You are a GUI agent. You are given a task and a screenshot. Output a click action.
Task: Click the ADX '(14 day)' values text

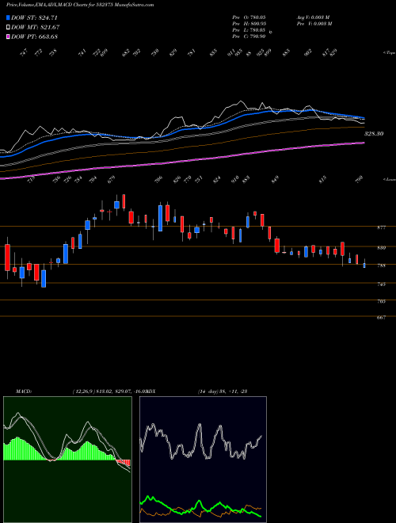tap(222, 391)
